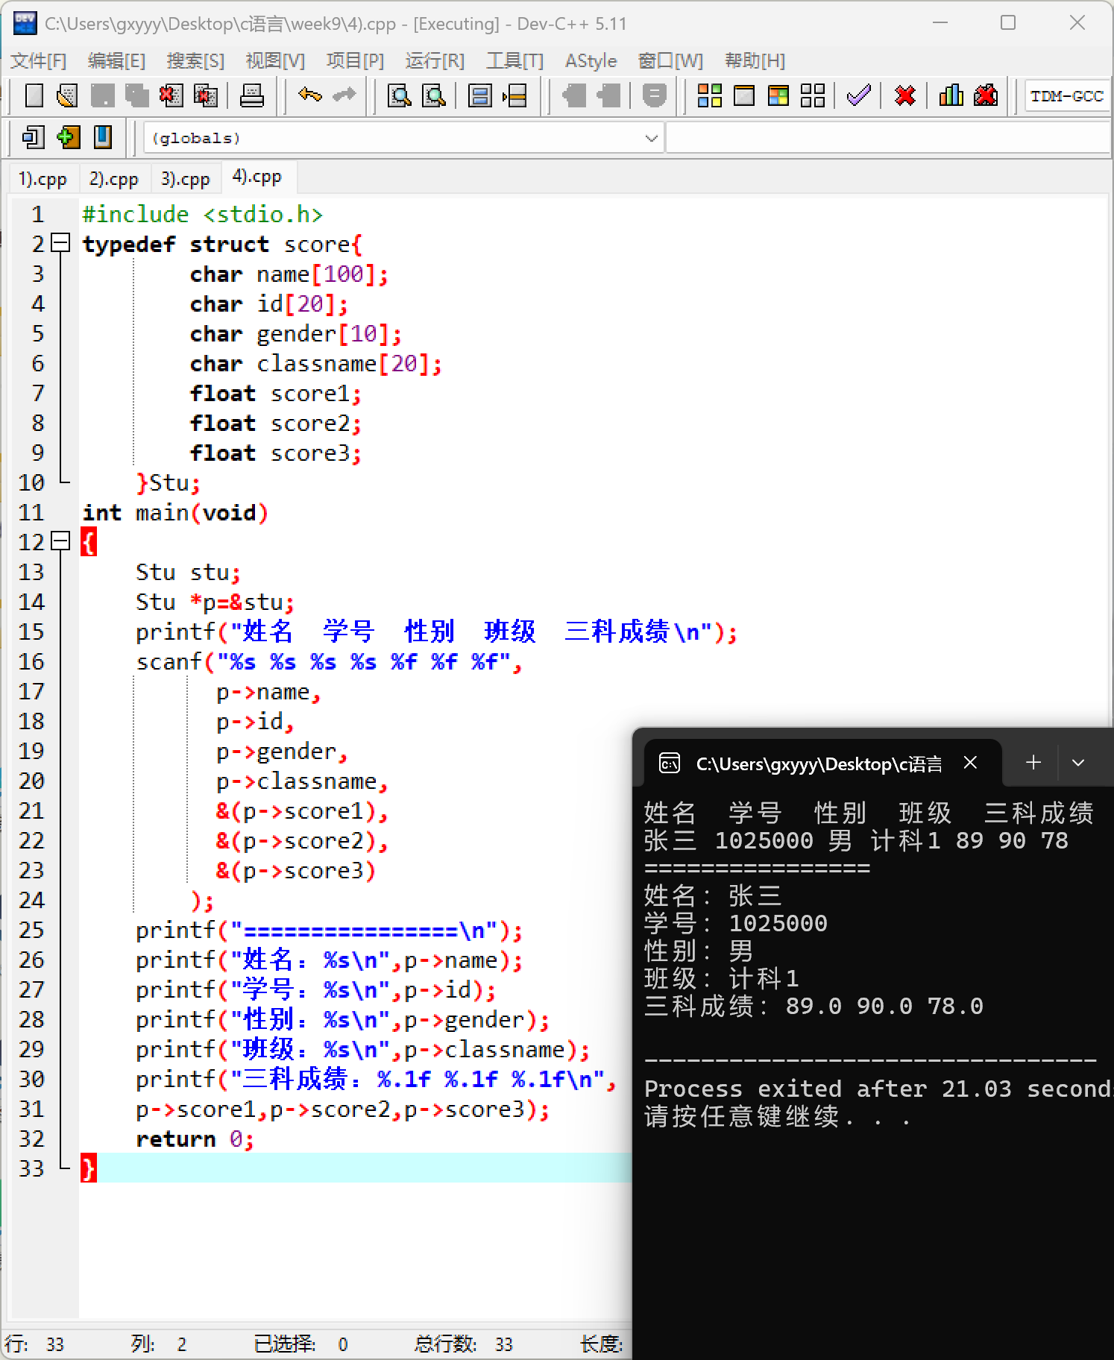Screen dimensions: 1114x1360
Task: Close all files toolbar icon
Action: pyautogui.click(x=206, y=95)
